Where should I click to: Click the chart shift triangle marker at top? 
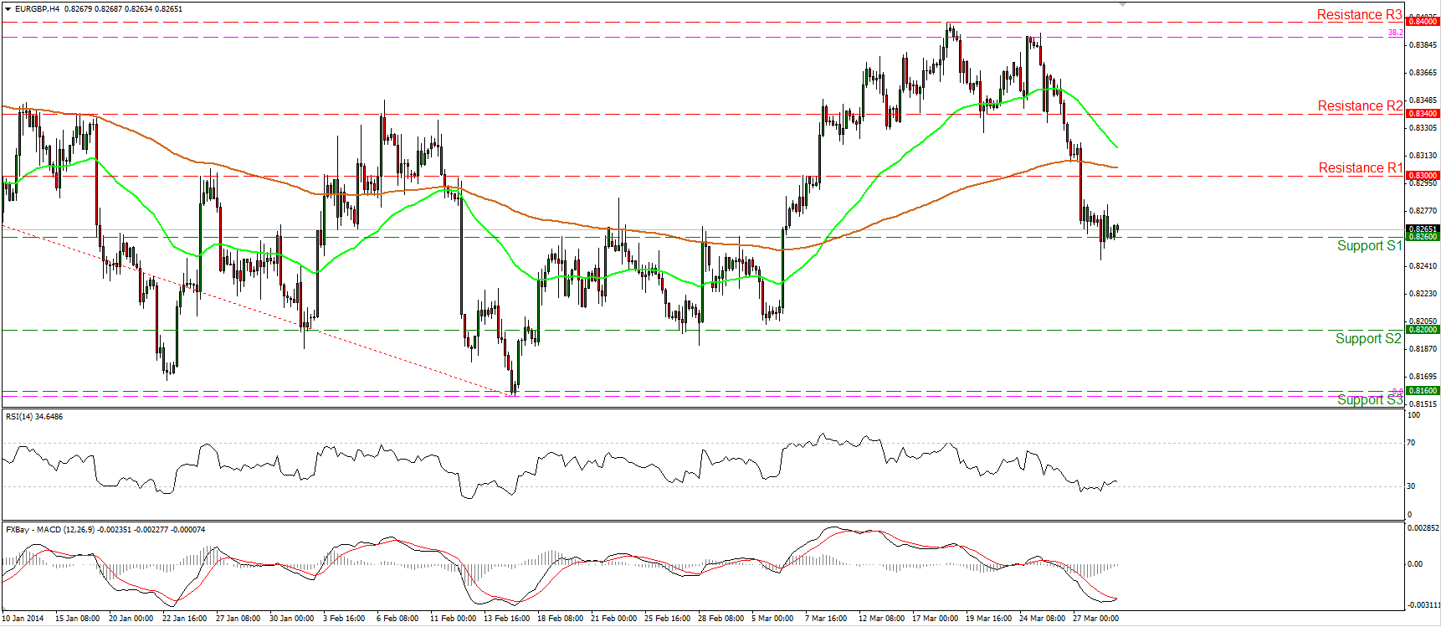[x=1123, y=4]
